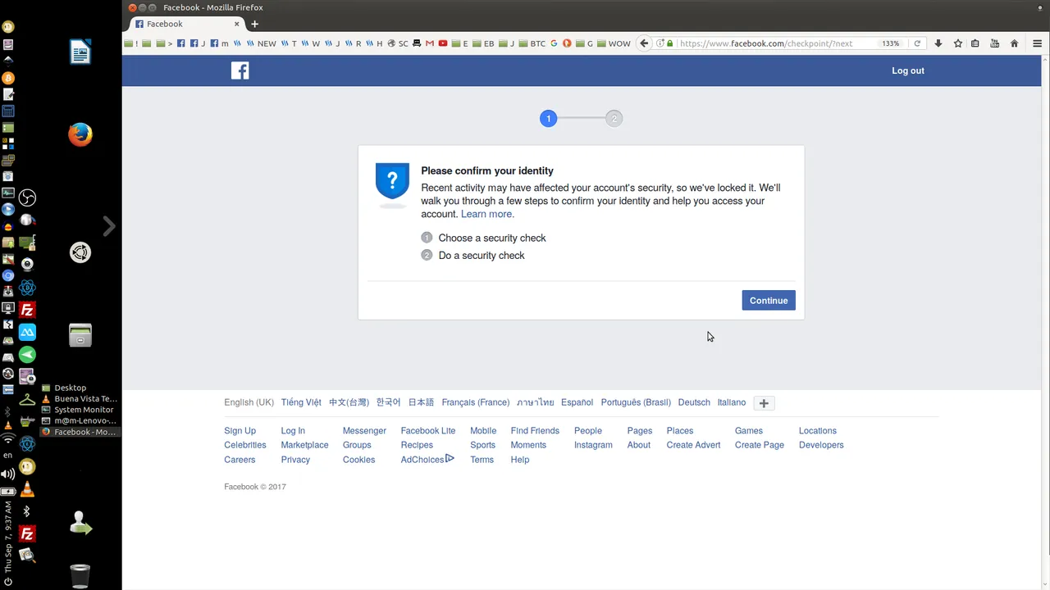
Task: Select Tiếng Việt language
Action: [301, 402]
